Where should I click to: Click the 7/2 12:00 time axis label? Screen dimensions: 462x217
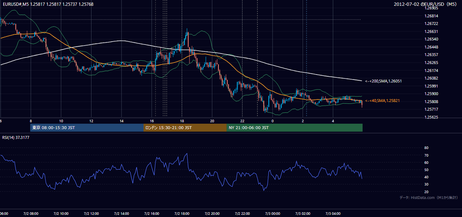tap(91, 213)
